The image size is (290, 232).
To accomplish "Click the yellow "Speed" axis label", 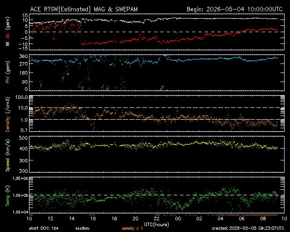I will [x=8, y=165].
